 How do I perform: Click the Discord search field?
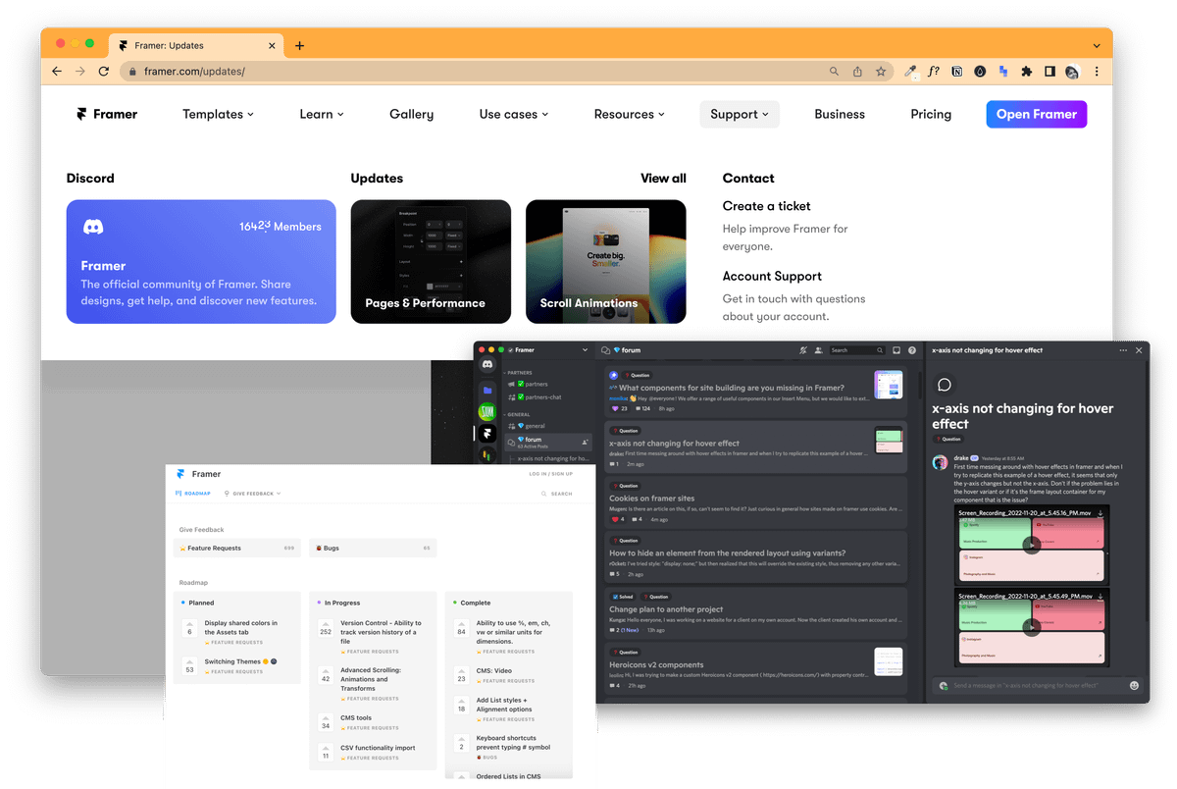coord(856,350)
